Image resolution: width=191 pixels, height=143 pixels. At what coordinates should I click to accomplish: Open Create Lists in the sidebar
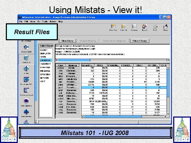pyautogui.click(x=26, y=48)
